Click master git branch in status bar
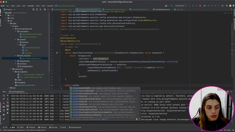This screenshot has width=235, height=132. click(x=228, y=130)
